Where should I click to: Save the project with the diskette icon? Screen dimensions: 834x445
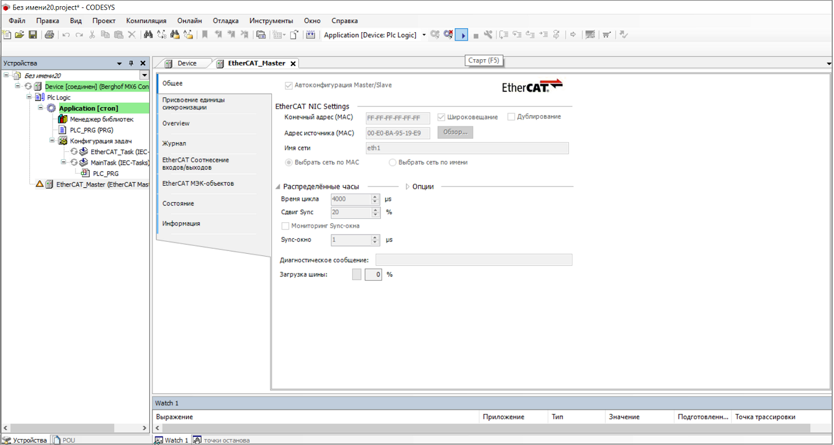coord(33,35)
